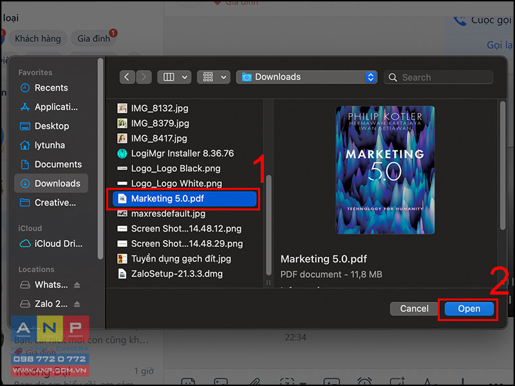Go forward with the right chevron button
The height and width of the screenshot is (386, 515).
[144, 77]
